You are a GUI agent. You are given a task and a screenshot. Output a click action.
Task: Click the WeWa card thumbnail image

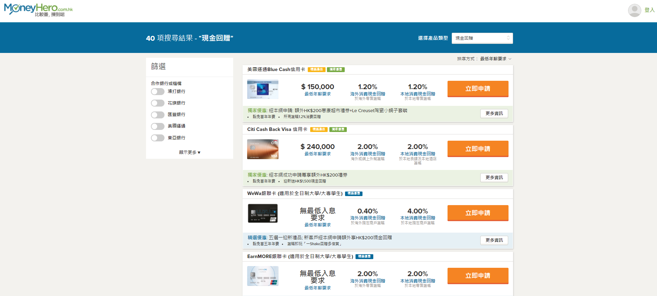pos(263,213)
